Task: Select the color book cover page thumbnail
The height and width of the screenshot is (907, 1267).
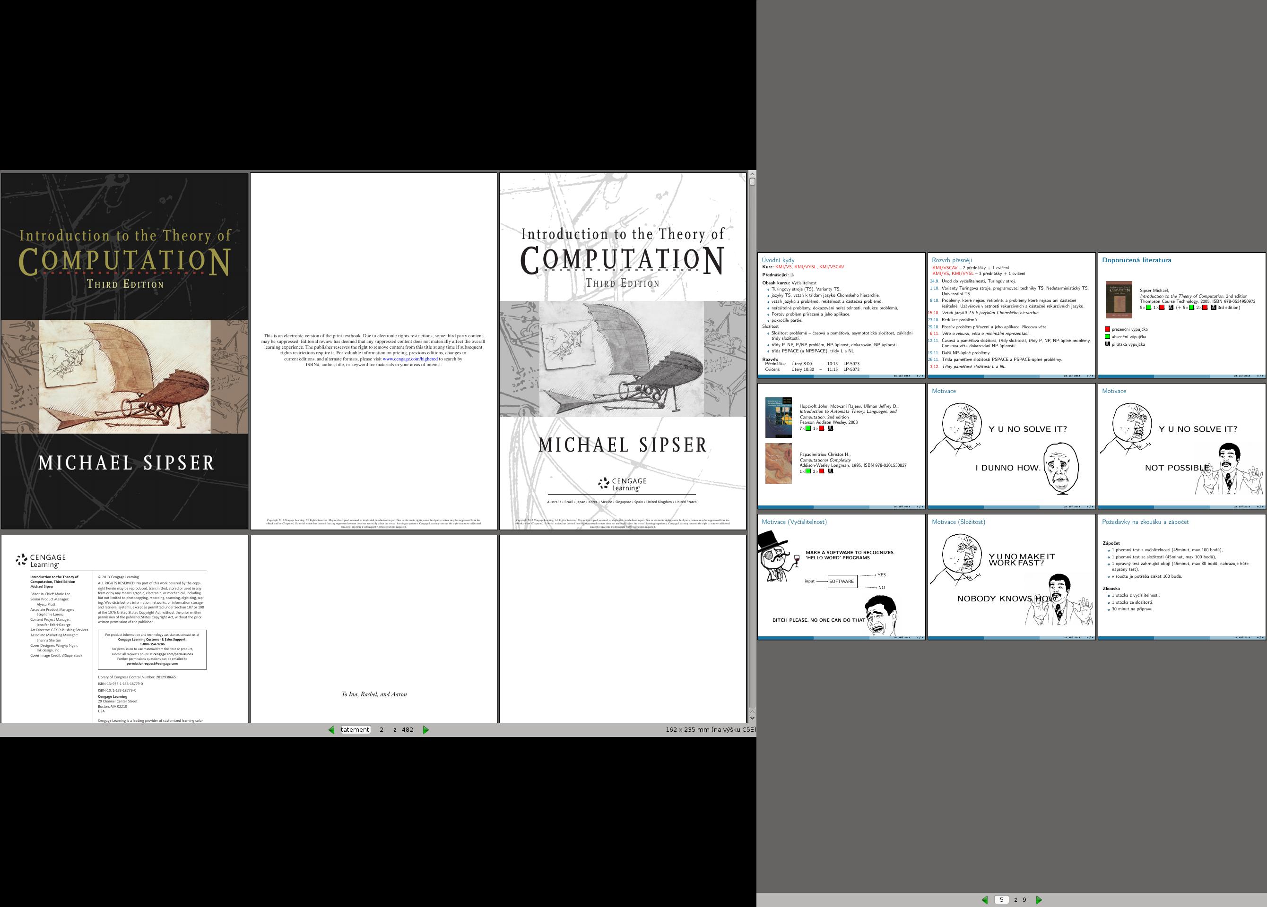Action: [x=125, y=351]
